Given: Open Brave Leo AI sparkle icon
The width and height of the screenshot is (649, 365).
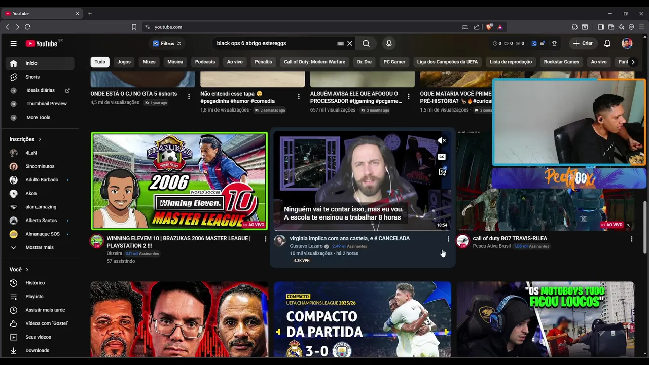Looking at the screenshot, I should tap(621, 27).
